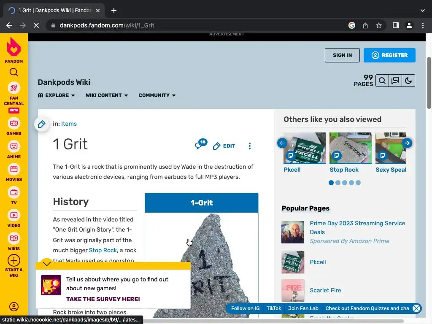Click the floating pencil edit icon near Items
The image size is (432, 324).
pyautogui.click(x=42, y=124)
